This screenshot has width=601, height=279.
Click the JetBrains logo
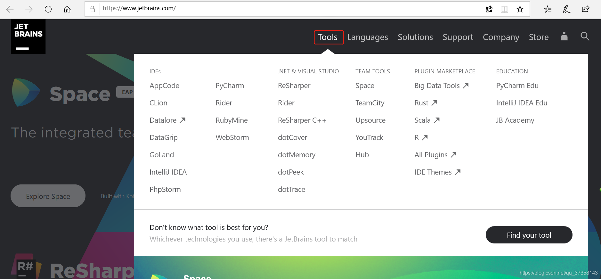(28, 37)
